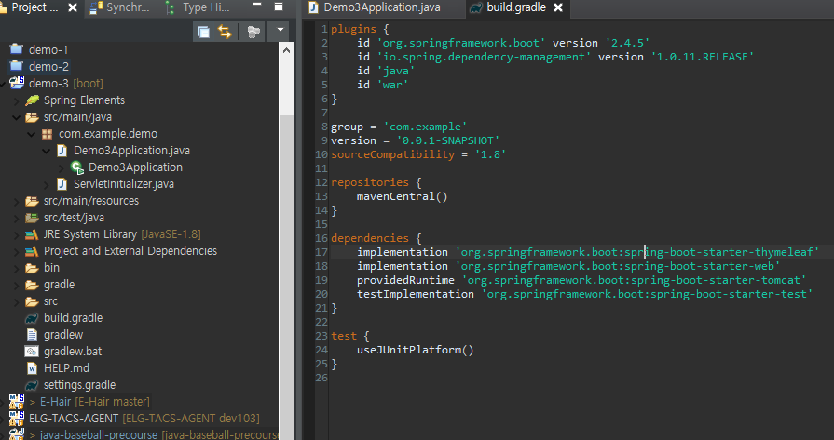This screenshot has height=440, width=834.
Task: Select the HELP.md file name
Action: [66, 367]
